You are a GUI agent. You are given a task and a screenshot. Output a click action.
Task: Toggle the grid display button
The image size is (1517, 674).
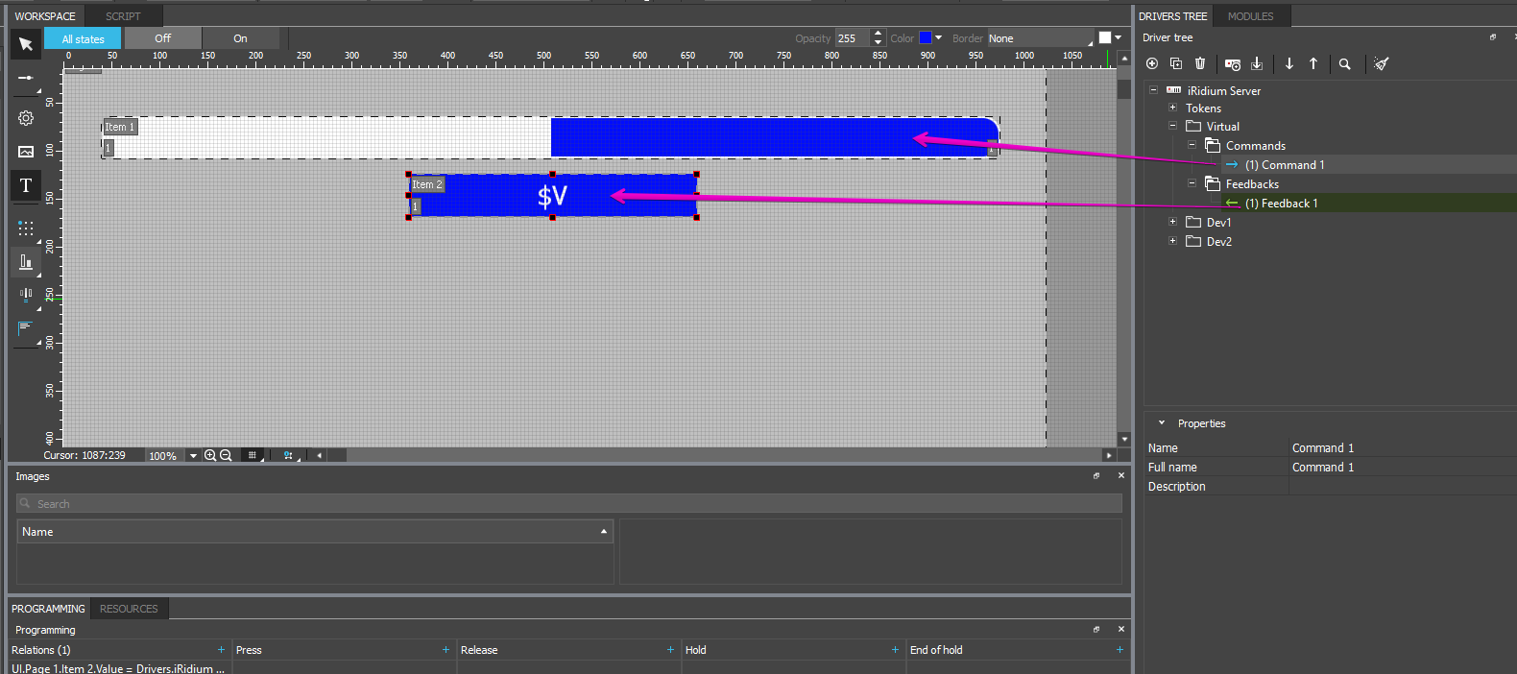[x=253, y=456]
